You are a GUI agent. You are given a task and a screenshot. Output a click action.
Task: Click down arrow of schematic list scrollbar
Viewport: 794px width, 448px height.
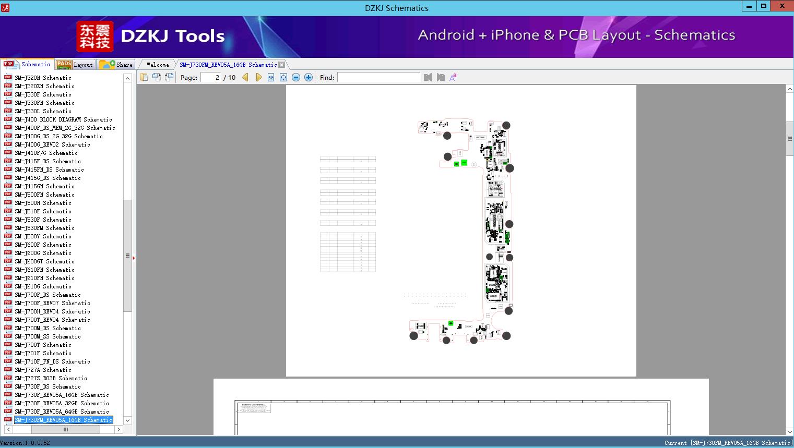pos(127,420)
